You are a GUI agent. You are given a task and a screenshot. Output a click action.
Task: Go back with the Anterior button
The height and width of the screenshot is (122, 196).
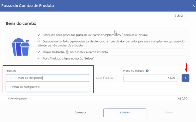[124, 113]
